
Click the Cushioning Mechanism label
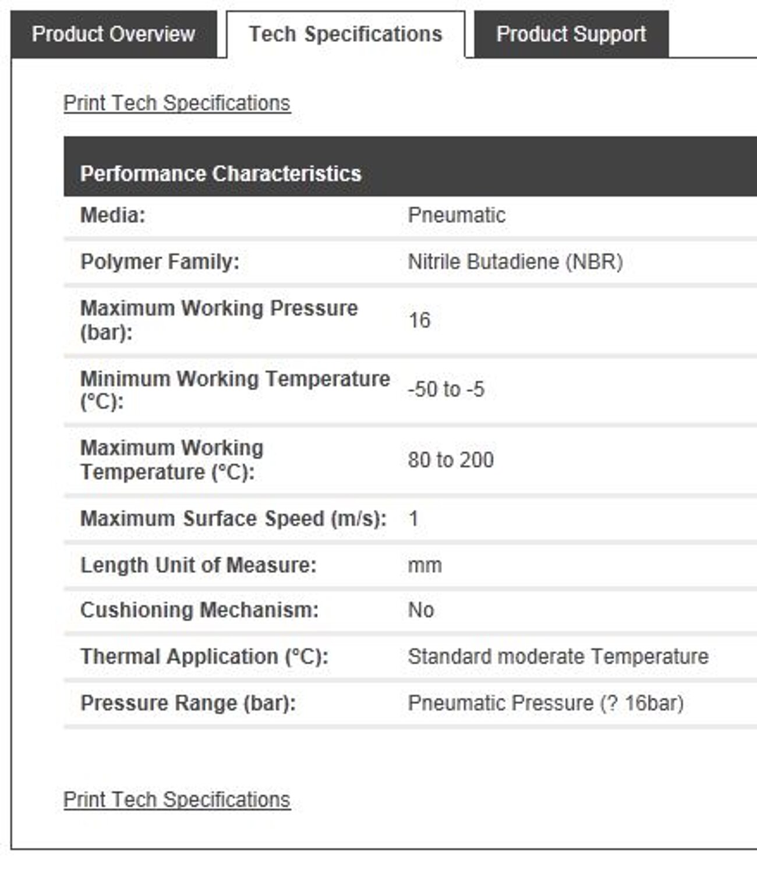pos(199,610)
